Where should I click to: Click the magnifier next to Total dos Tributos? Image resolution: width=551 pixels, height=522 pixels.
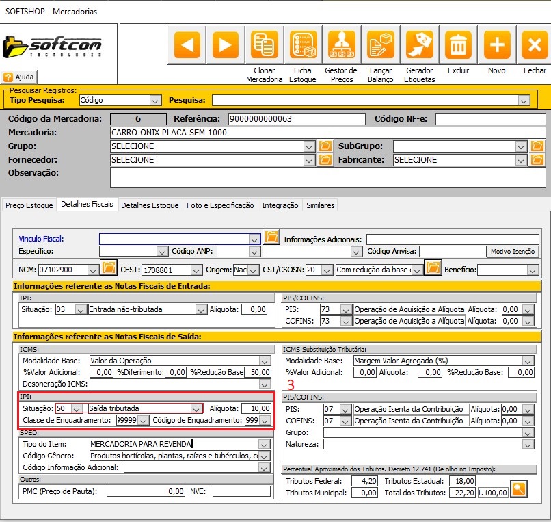[x=520, y=489]
